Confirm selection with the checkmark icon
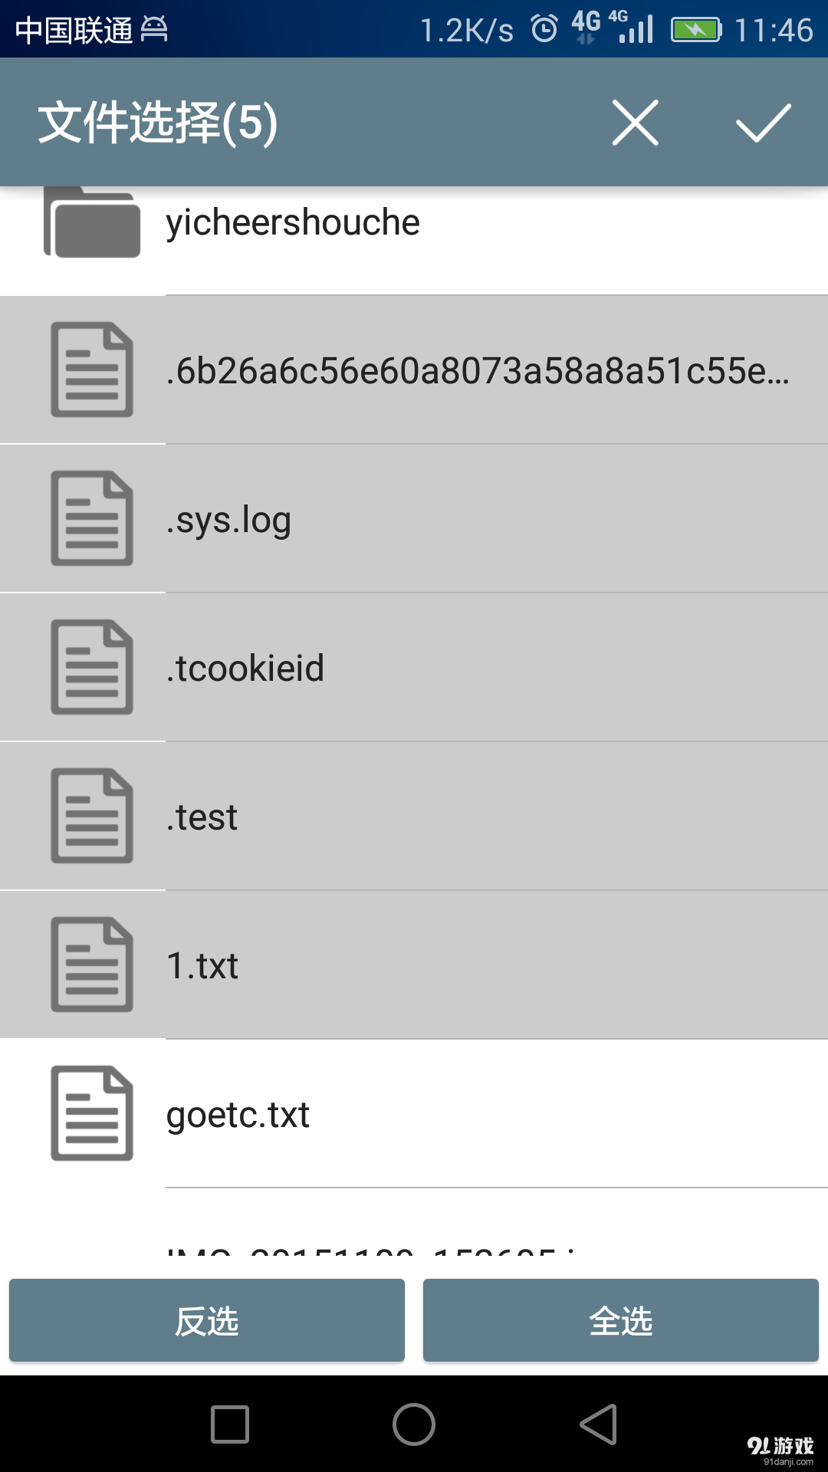828x1472 pixels. pyautogui.click(x=763, y=123)
